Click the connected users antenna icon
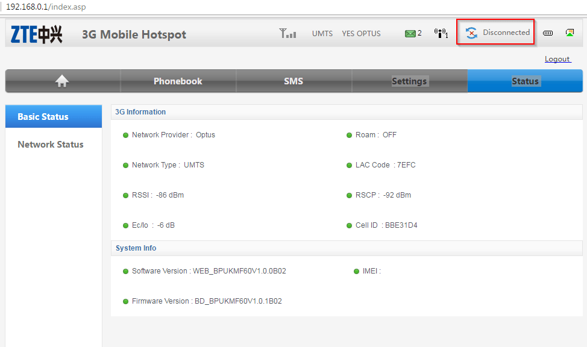Image resolution: width=587 pixels, height=347 pixels. pyautogui.click(x=441, y=33)
